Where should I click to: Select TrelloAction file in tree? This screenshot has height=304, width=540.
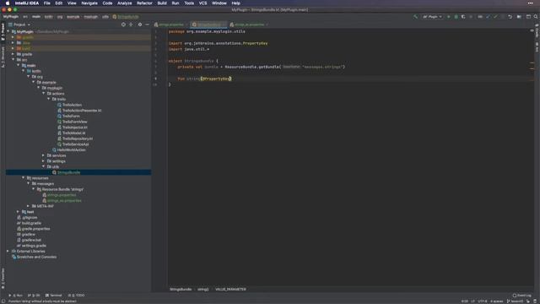(72, 105)
